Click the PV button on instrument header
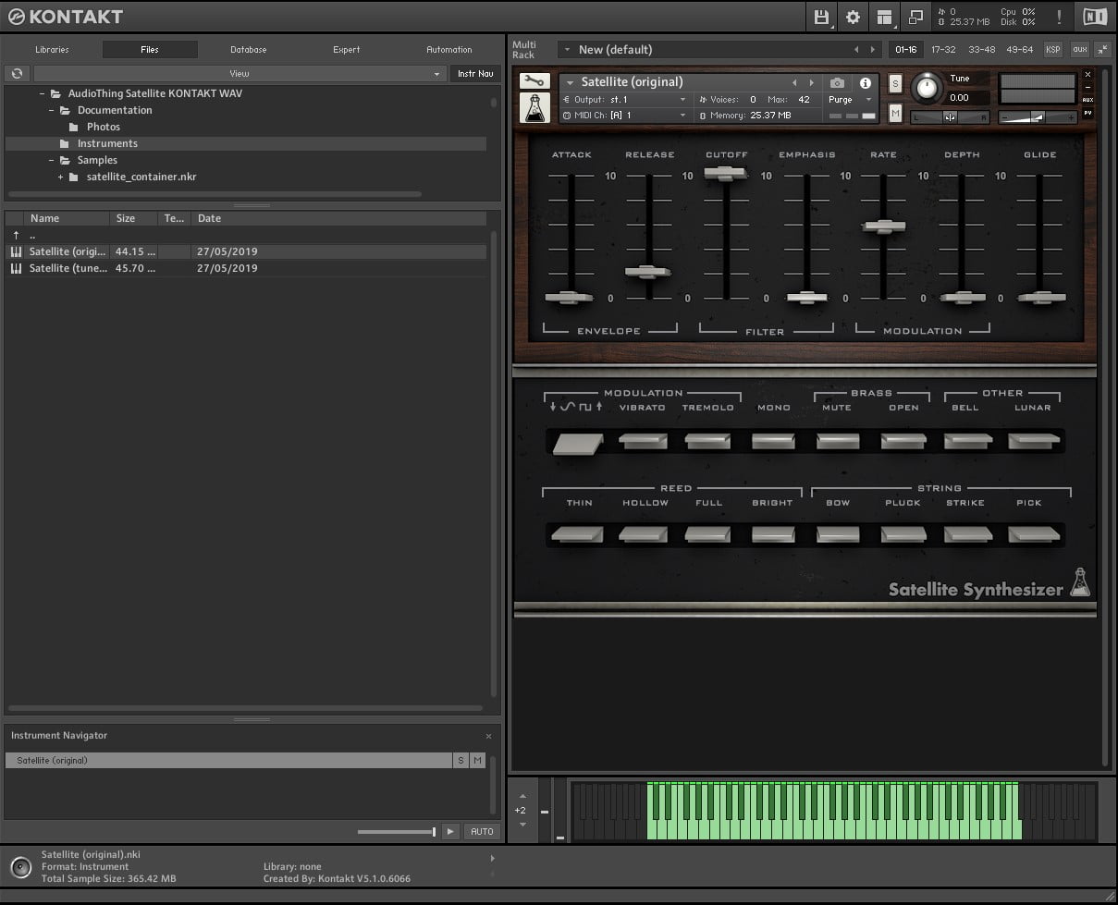1118x905 pixels. (1087, 113)
